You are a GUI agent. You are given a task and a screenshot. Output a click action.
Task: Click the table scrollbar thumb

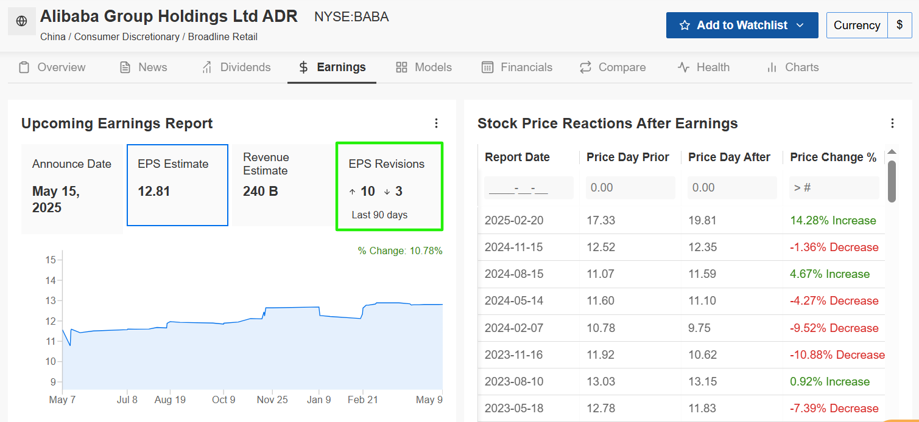click(892, 181)
